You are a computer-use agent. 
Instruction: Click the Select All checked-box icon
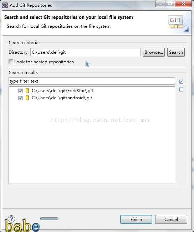(x=181, y=81)
